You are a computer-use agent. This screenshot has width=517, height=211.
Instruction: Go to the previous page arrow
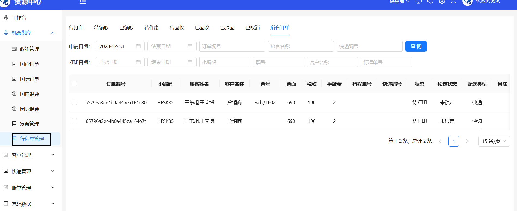[x=440, y=141]
